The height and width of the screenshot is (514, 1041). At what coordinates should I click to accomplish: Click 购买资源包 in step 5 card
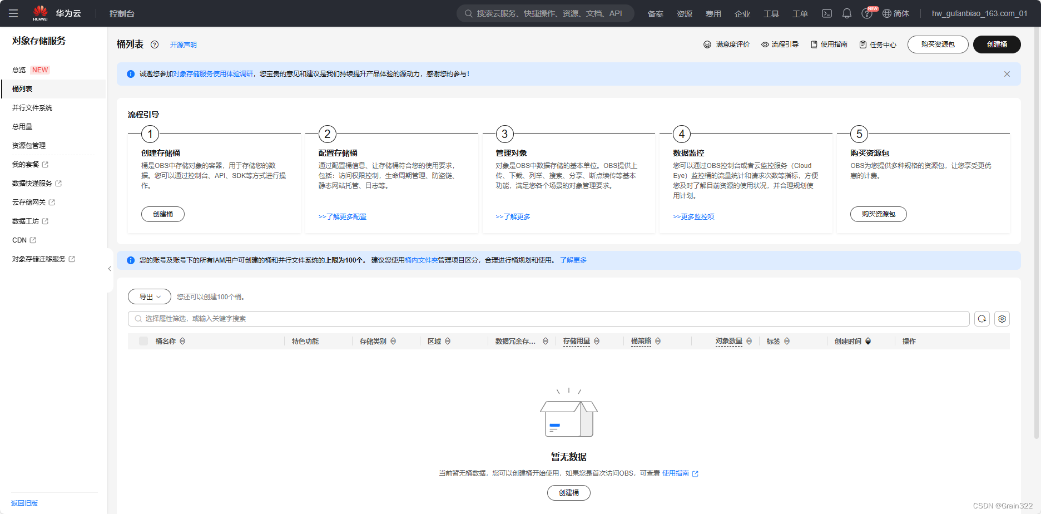pyautogui.click(x=879, y=214)
